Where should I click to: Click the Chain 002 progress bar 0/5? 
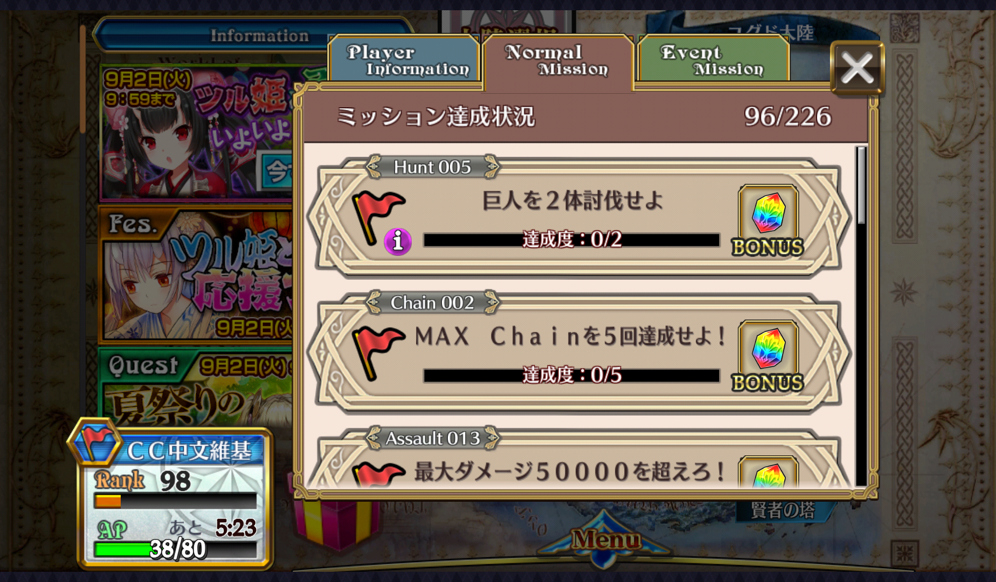(571, 376)
